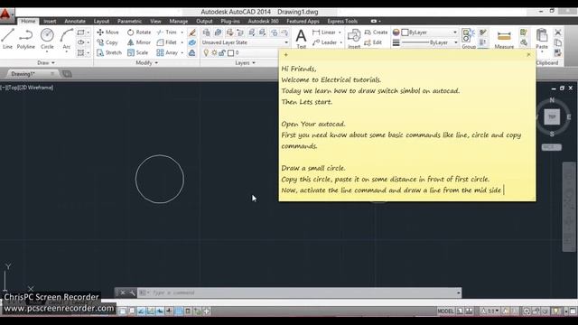Viewport: 578px width, 325px height.
Task: Open the Trim dropdown arrow
Action: coord(182,32)
